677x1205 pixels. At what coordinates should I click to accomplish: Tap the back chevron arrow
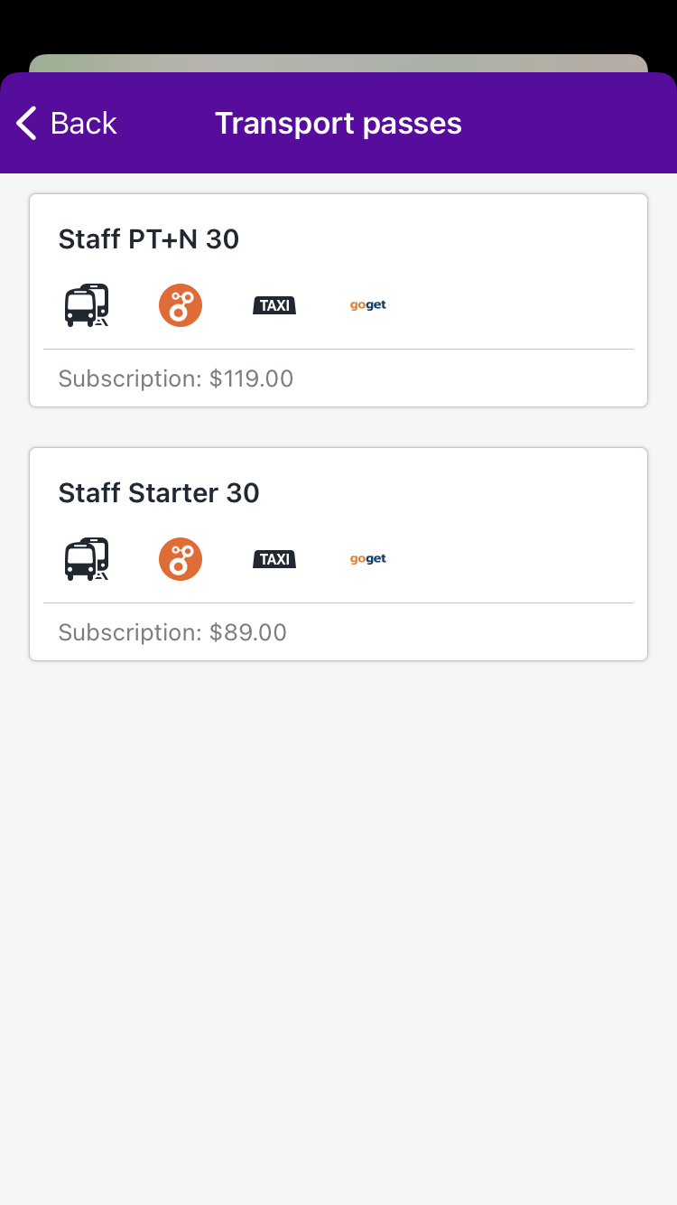[26, 123]
